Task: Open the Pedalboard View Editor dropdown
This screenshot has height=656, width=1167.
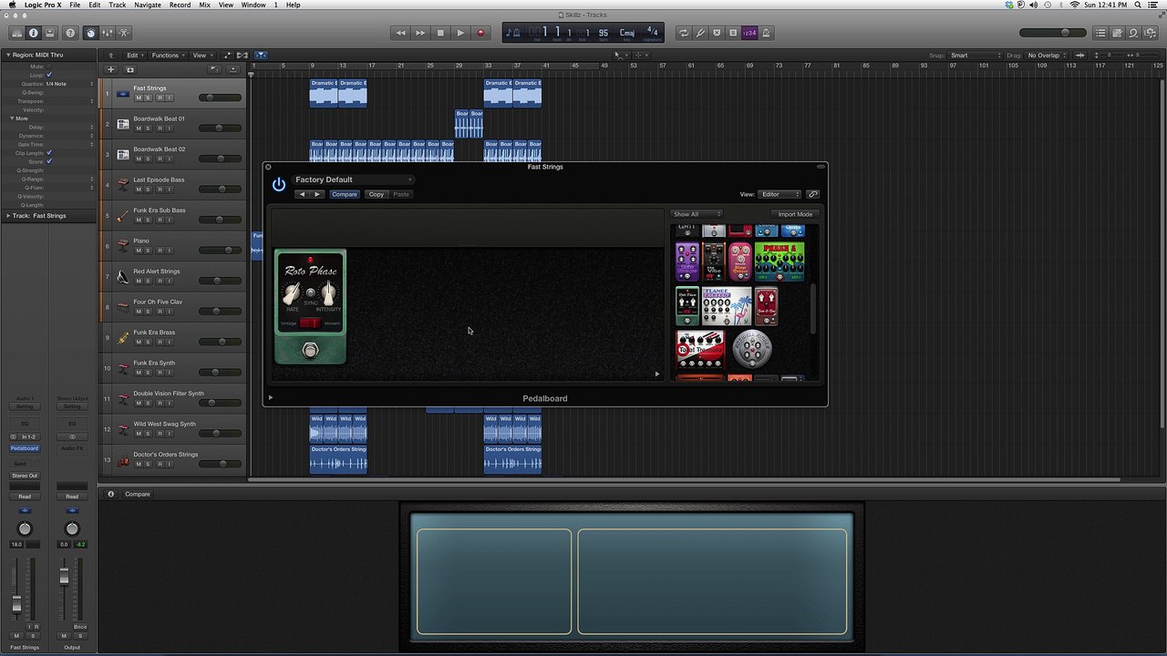Action: point(780,194)
